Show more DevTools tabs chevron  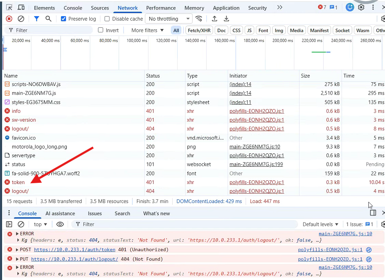pyautogui.click(x=280, y=7)
